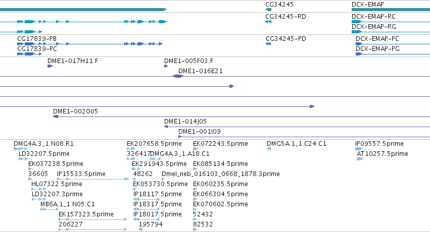The image size is (430, 232).
Task: Click the Dmel_neb_016103_0668_1878.3prime label
Action: pyautogui.click(x=221, y=173)
